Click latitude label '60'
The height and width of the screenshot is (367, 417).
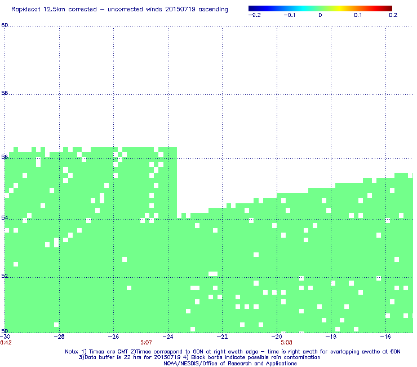(5, 25)
